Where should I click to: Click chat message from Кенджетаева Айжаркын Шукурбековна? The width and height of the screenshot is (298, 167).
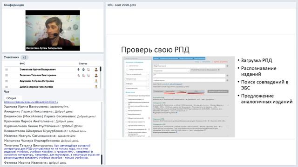pos(45,131)
